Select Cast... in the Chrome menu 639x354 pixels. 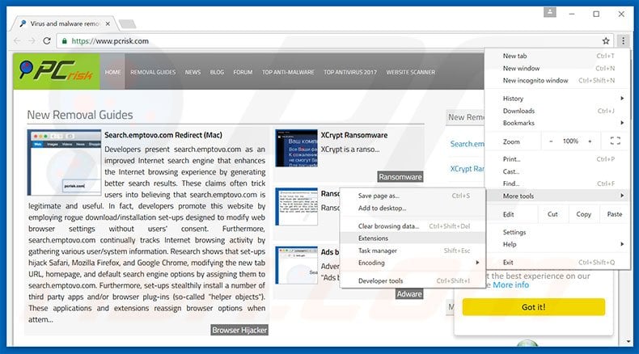[557, 171]
